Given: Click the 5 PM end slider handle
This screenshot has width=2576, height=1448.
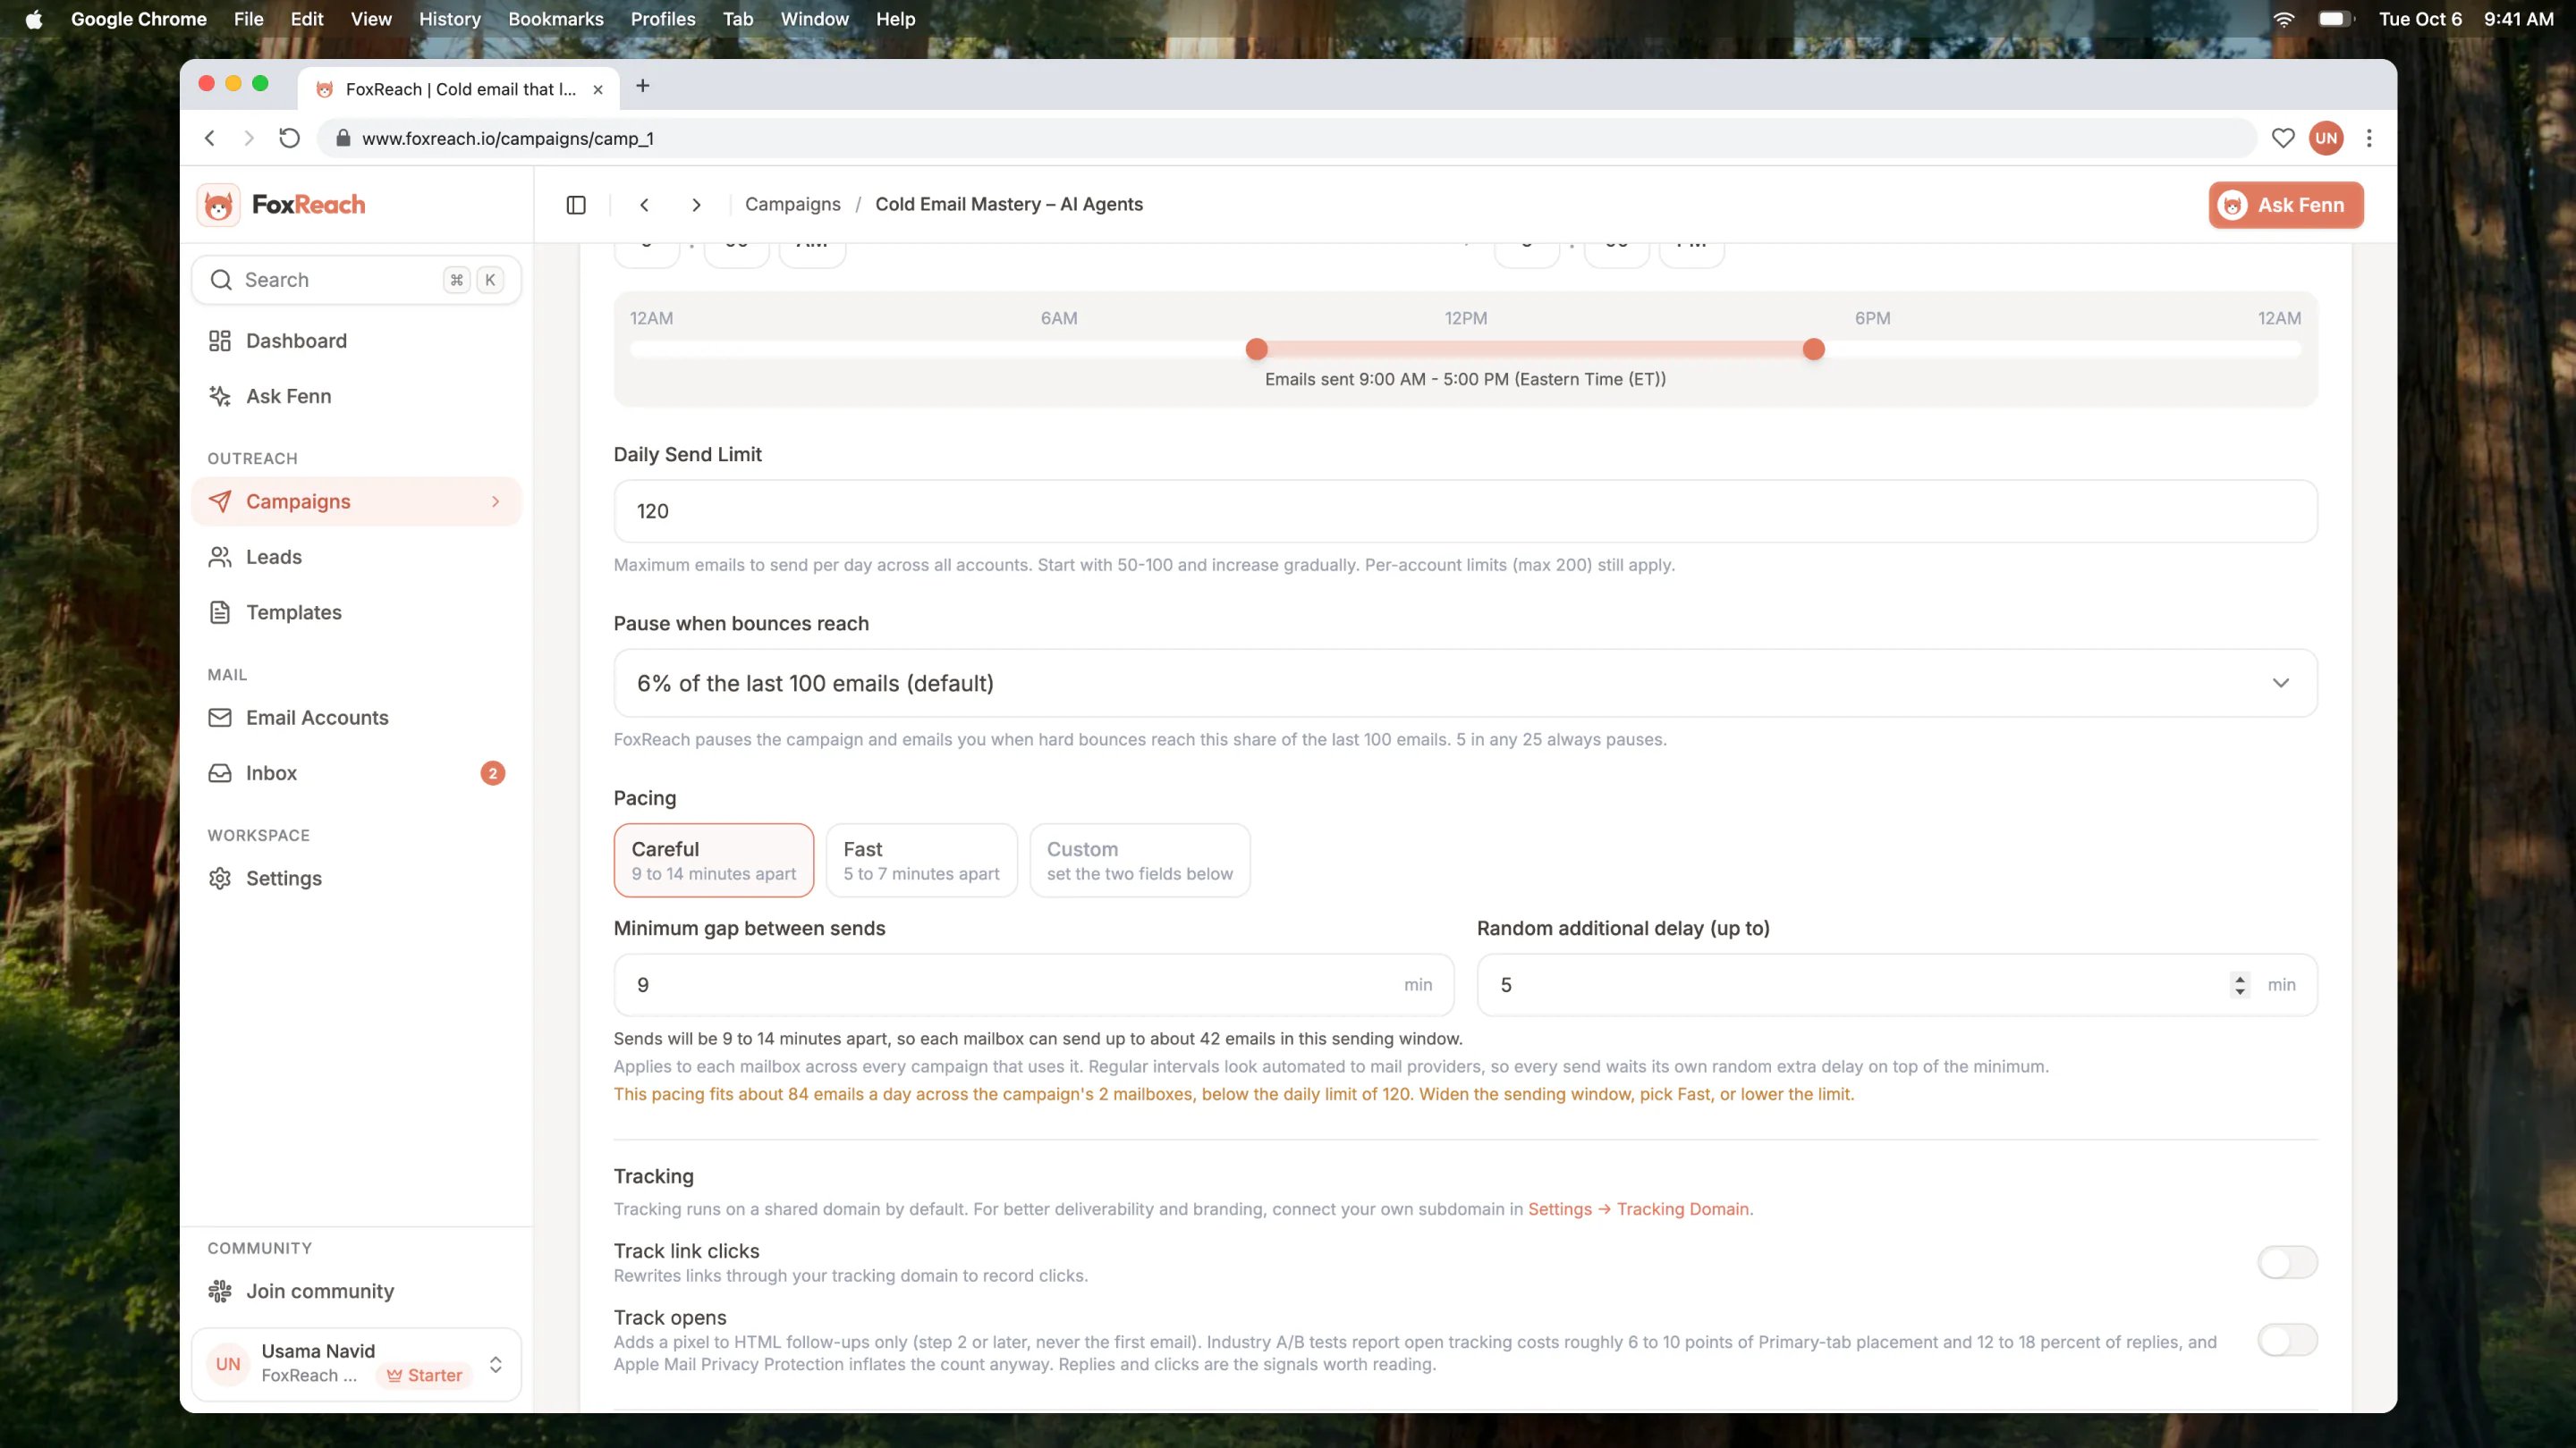Looking at the screenshot, I should tap(1813, 349).
